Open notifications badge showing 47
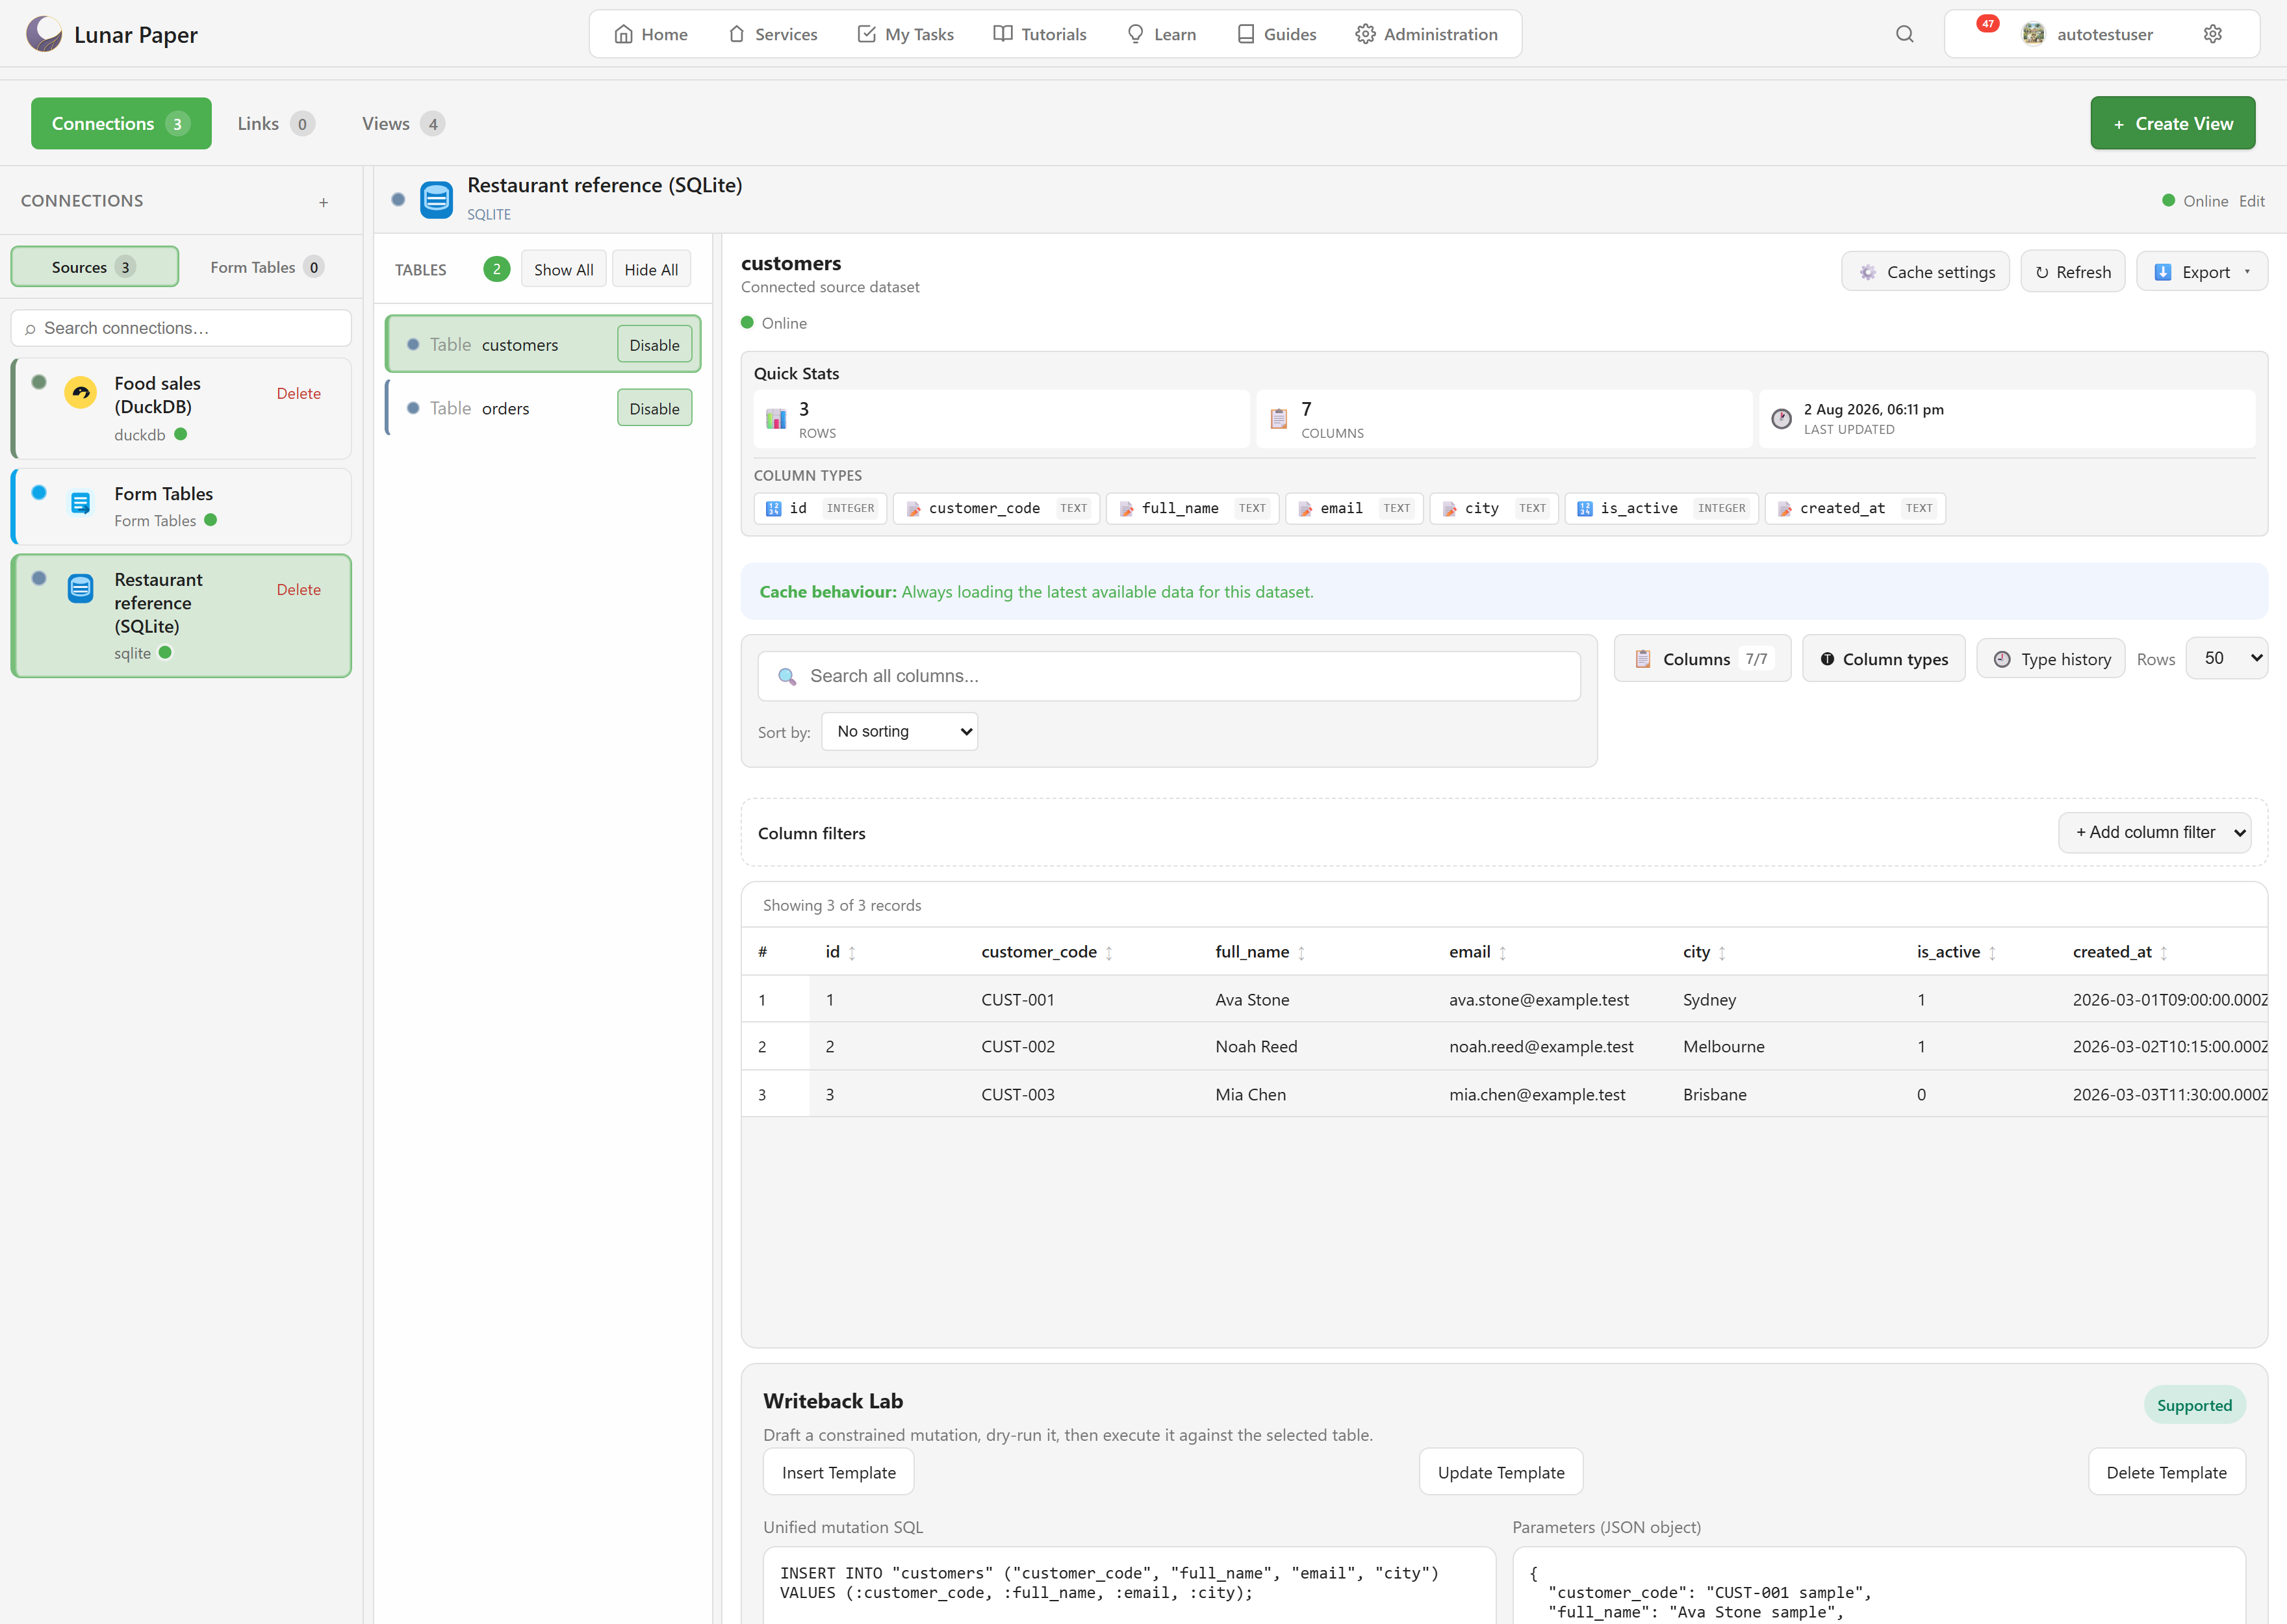2287x1624 pixels. [1987, 24]
